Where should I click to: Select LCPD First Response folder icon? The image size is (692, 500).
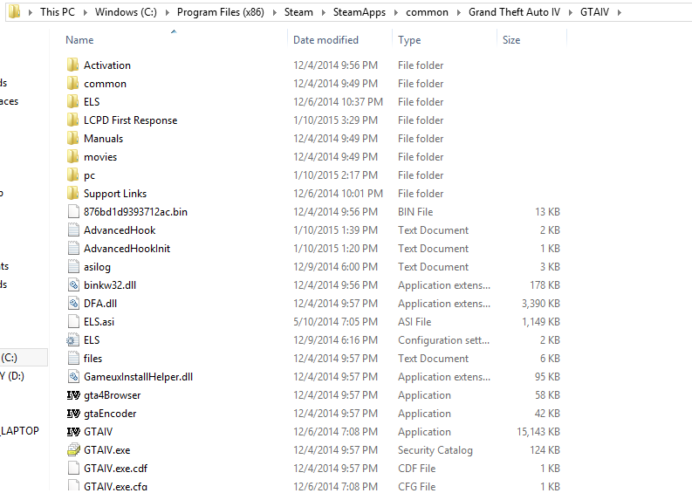pyautogui.click(x=73, y=120)
